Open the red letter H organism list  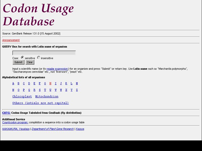pos(50,84)
